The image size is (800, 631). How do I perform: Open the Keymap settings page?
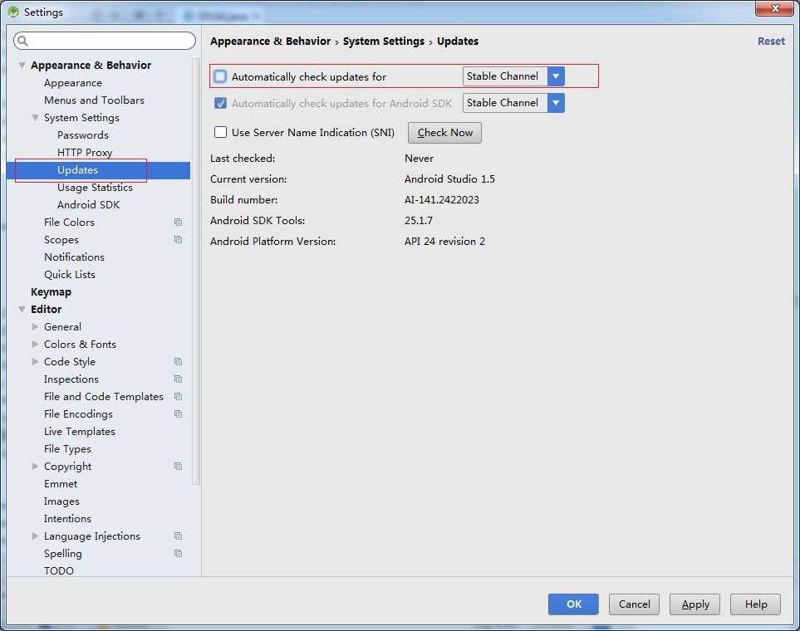point(51,291)
